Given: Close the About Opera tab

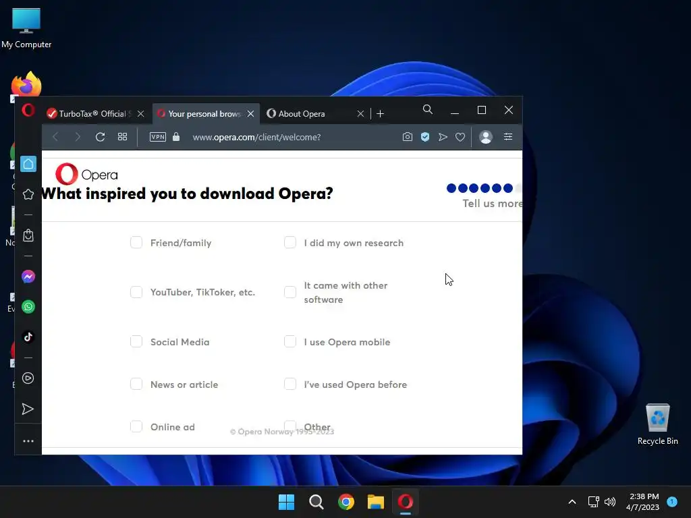Looking at the screenshot, I should [x=360, y=113].
